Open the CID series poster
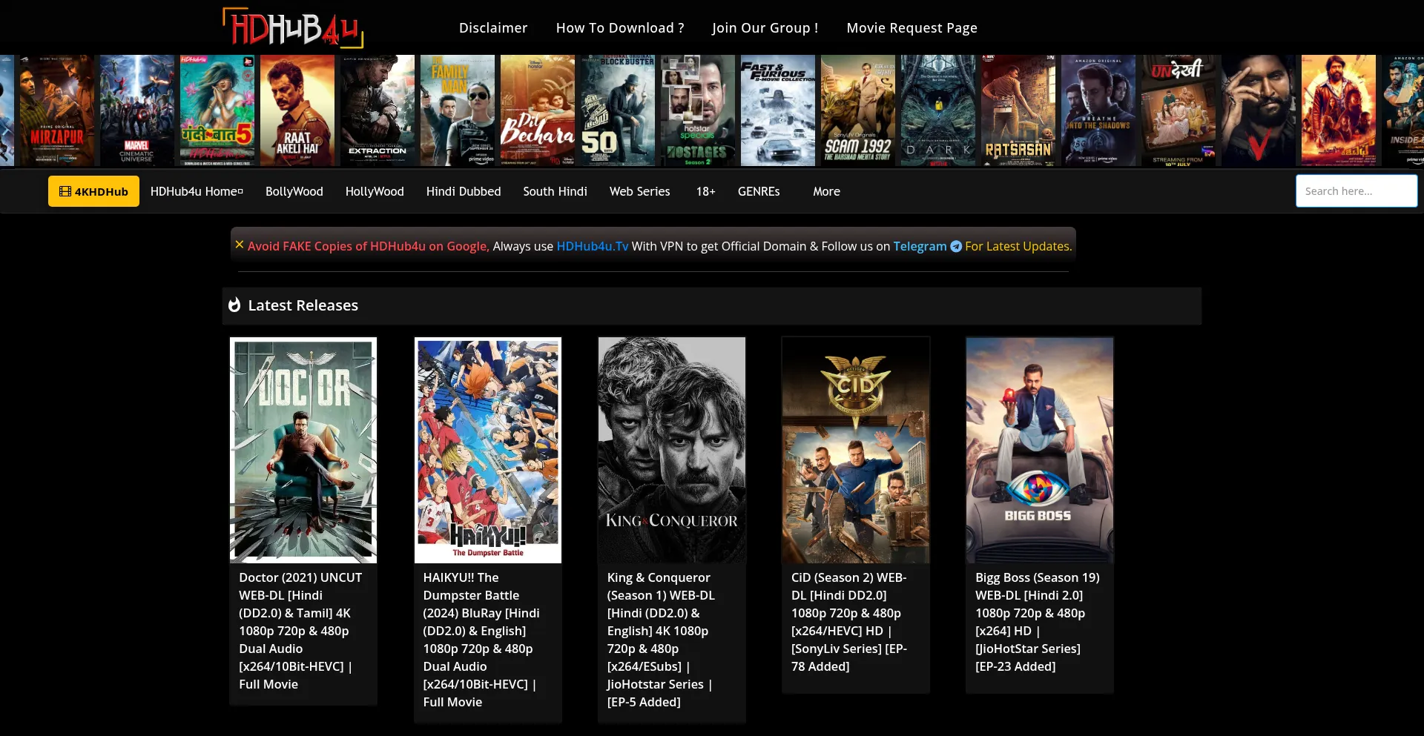The height and width of the screenshot is (736, 1424). coord(856,450)
